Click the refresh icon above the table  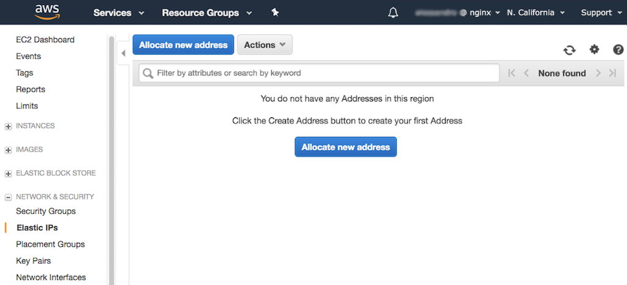(569, 50)
